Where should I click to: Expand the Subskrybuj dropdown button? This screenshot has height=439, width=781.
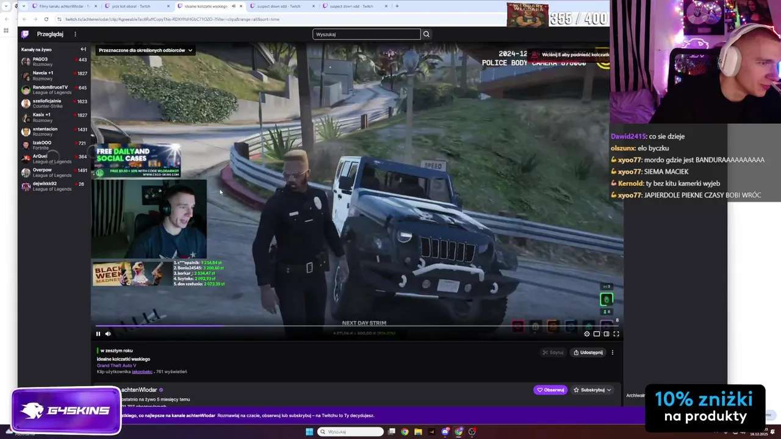592,390
